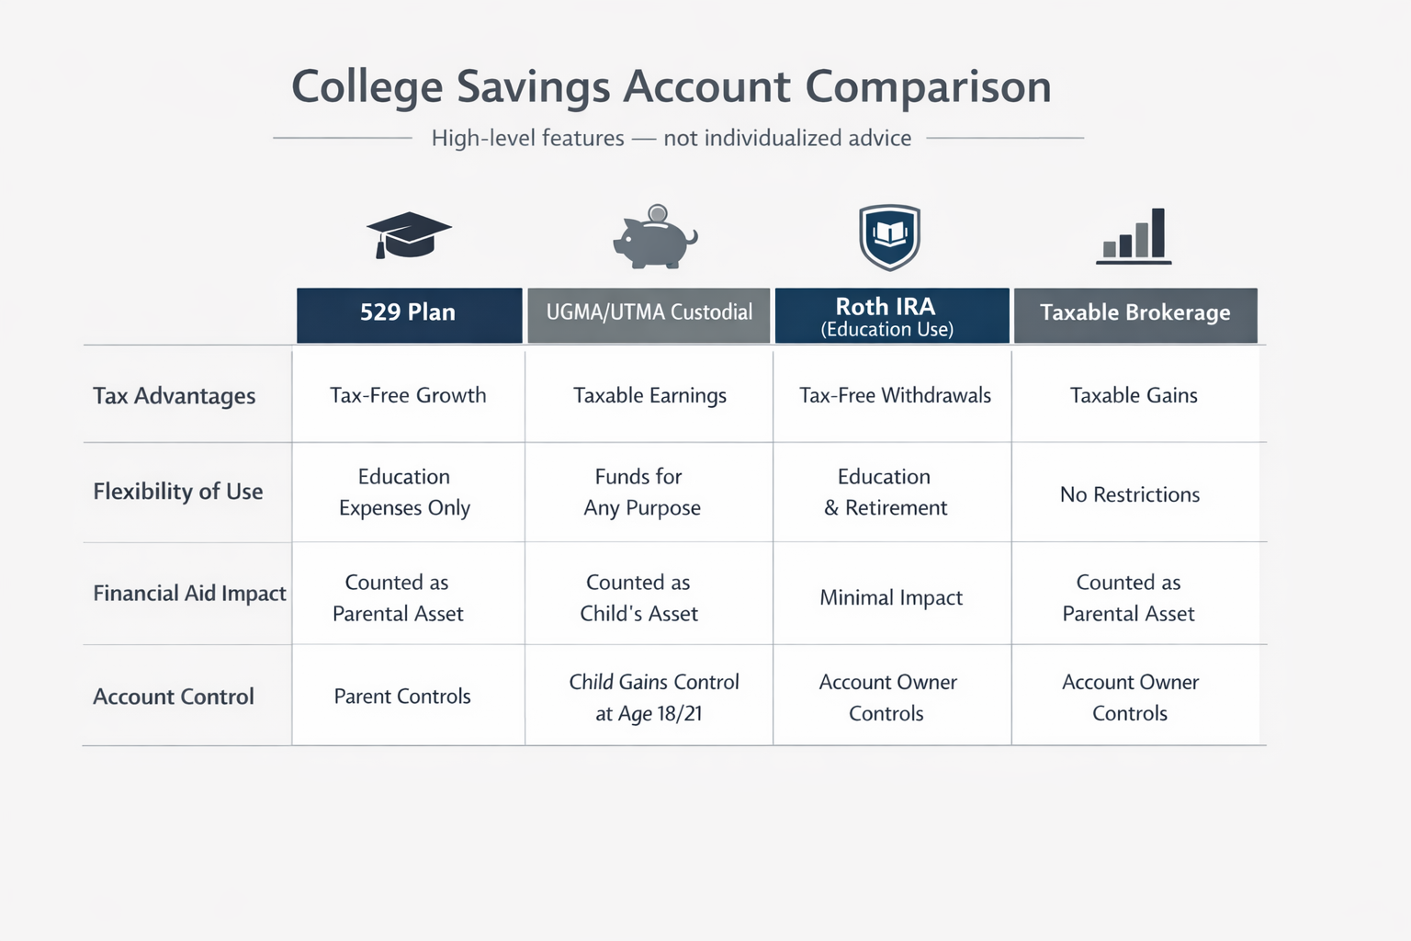The width and height of the screenshot is (1411, 941).
Task: Click the shield book icon
Action: [x=889, y=237]
